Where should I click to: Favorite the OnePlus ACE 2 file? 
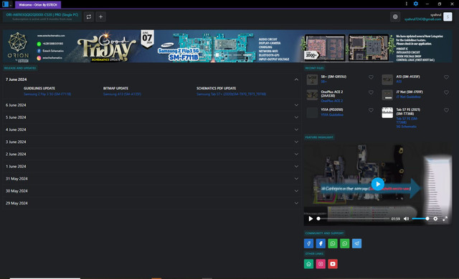click(371, 92)
